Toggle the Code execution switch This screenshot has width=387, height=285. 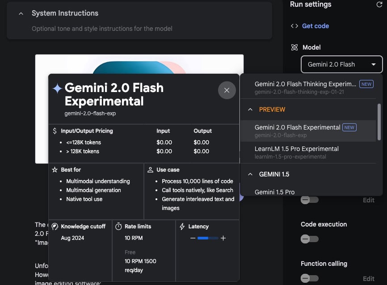(x=310, y=239)
